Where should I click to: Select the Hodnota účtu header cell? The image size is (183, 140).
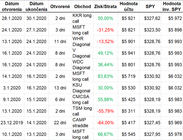[129, 6]
